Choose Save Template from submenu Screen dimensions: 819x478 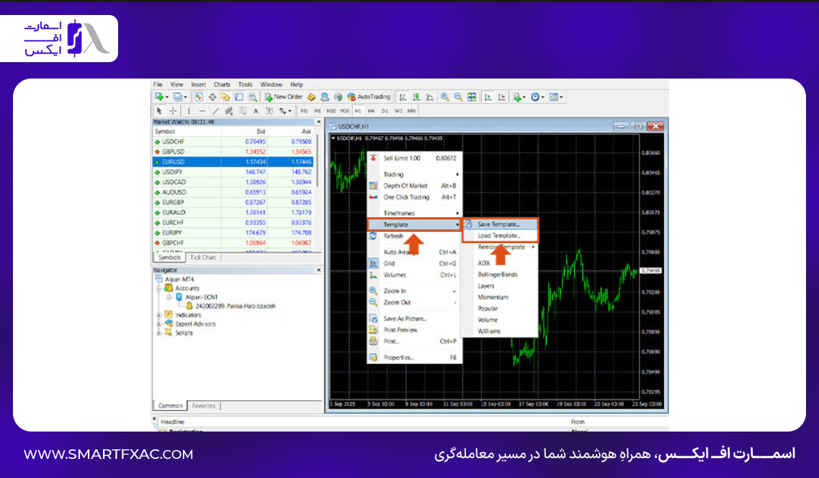click(500, 224)
